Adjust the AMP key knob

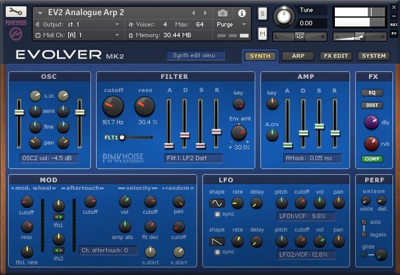click(272, 103)
